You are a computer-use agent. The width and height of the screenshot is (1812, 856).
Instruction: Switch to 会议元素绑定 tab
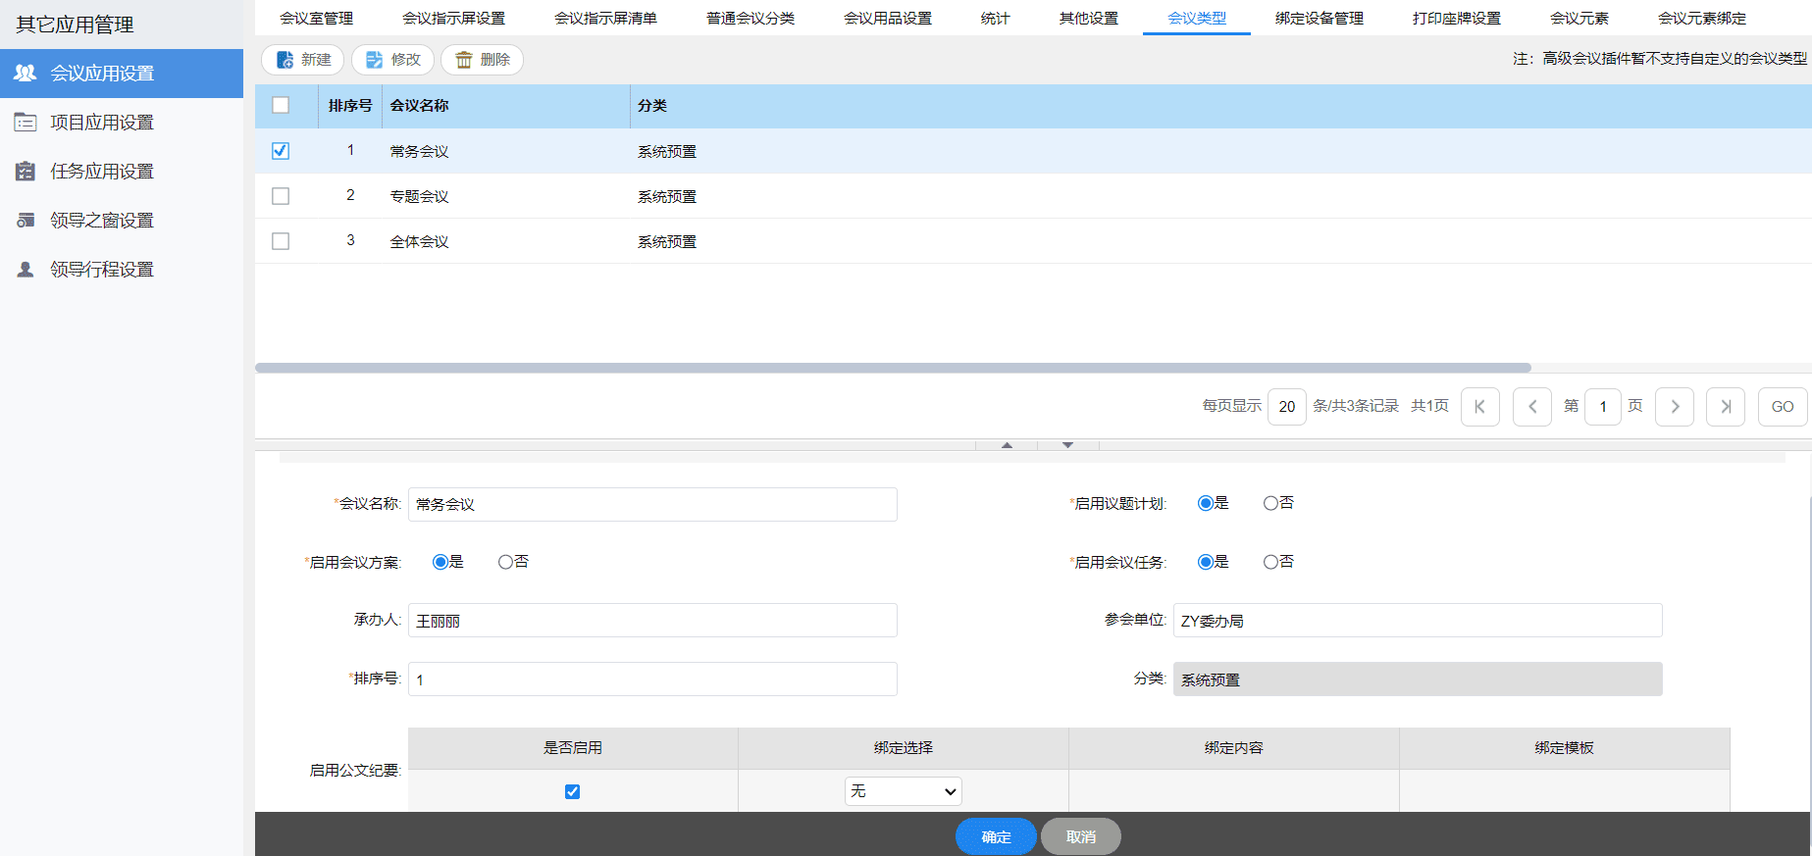click(1702, 18)
